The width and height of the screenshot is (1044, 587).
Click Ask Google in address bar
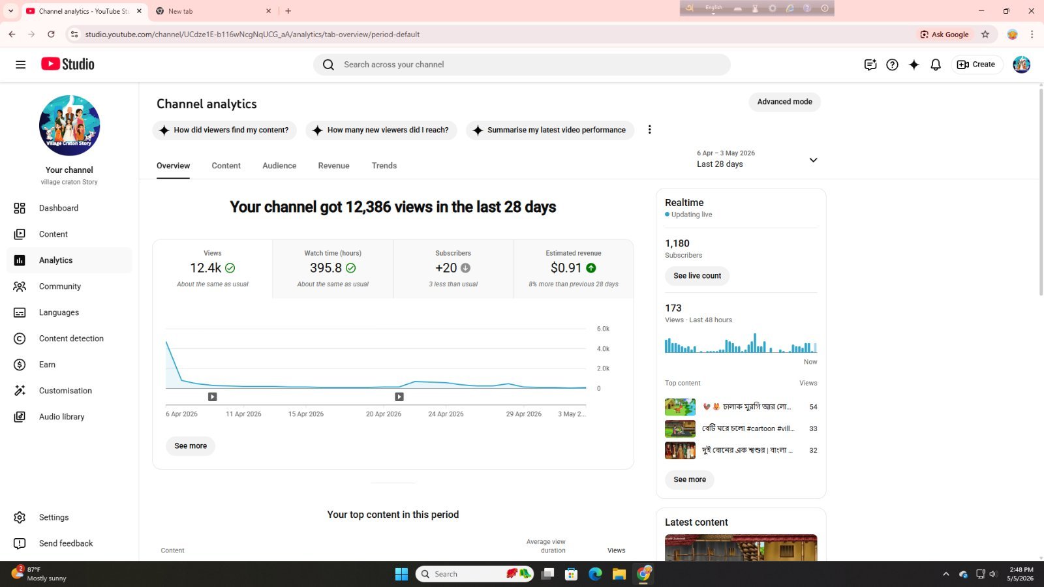click(x=945, y=35)
